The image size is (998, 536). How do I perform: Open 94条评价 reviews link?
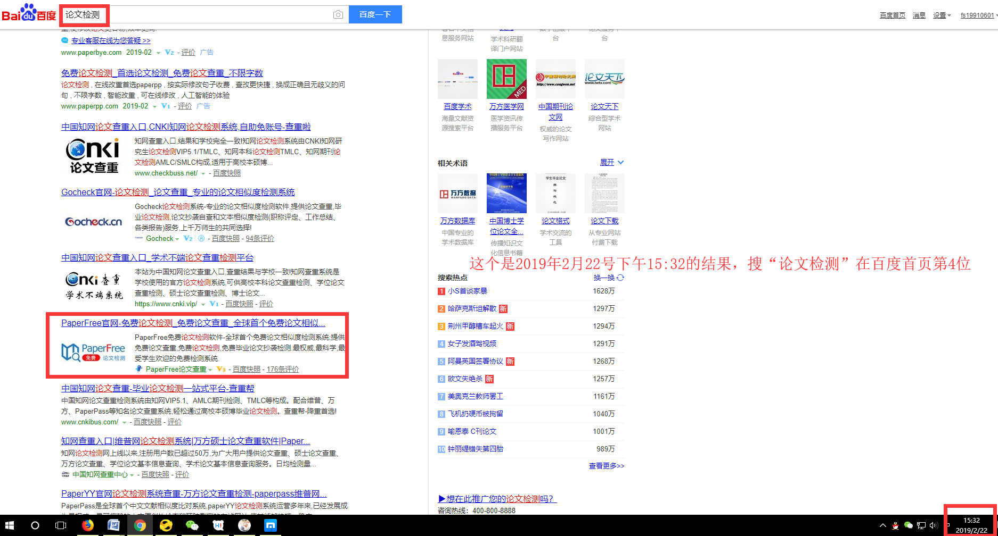click(260, 238)
